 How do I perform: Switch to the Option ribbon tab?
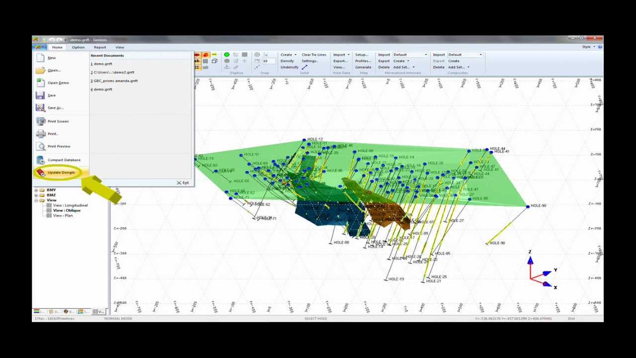(x=78, y=47)
